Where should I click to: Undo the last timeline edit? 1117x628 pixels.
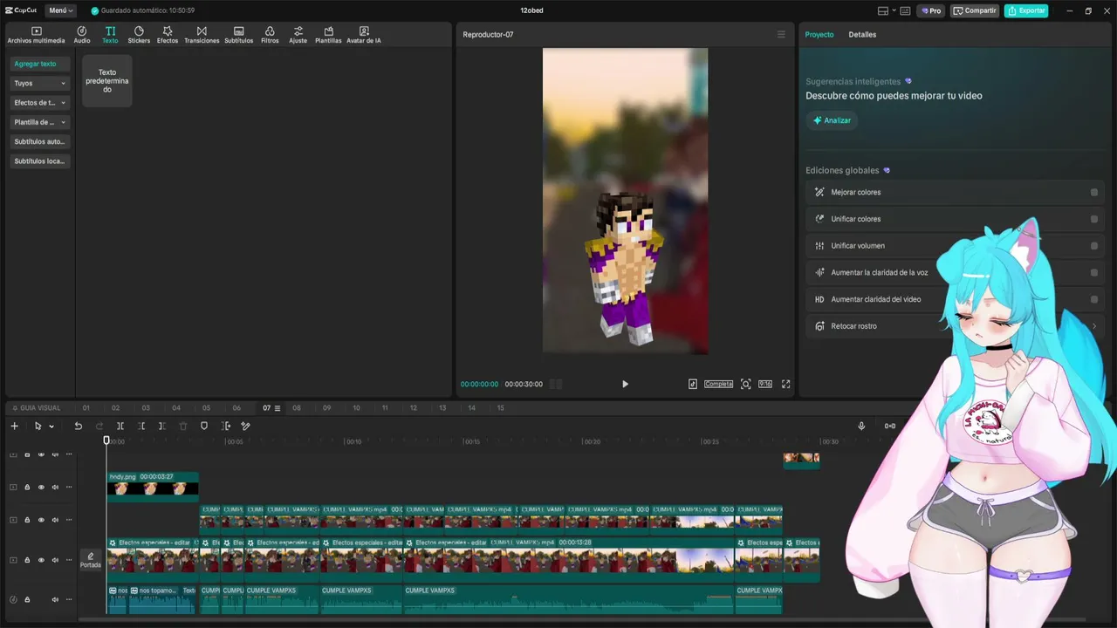click(x=78, y=426)
